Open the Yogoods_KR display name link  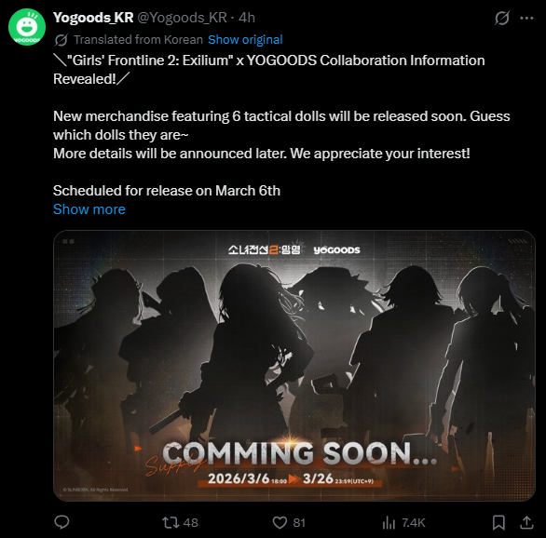pyautogui.click(x=93, y=18)
